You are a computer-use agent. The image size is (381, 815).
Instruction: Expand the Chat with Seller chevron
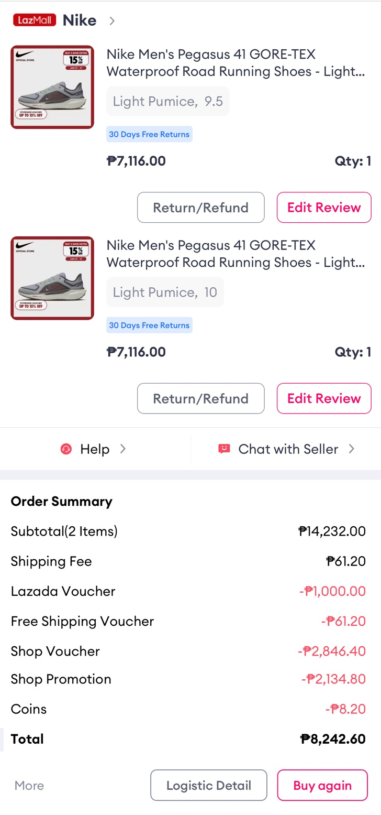(x=352, y=449)
